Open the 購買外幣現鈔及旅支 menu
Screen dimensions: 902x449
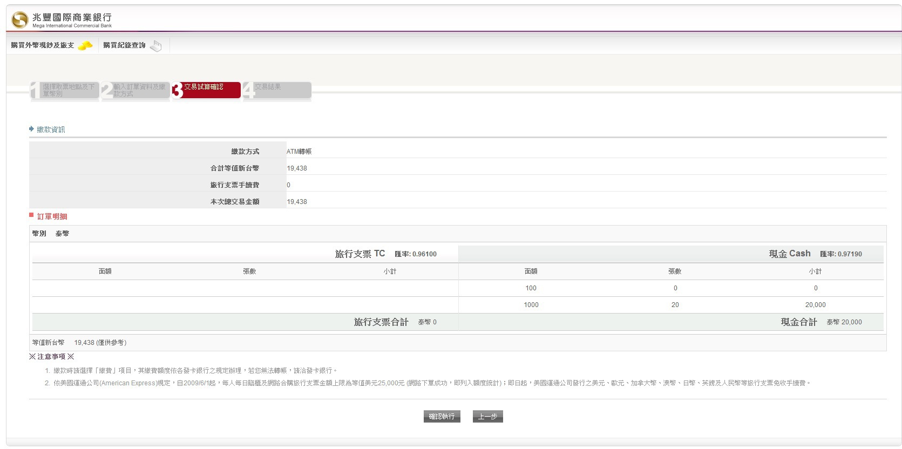(x=43, y=45)
